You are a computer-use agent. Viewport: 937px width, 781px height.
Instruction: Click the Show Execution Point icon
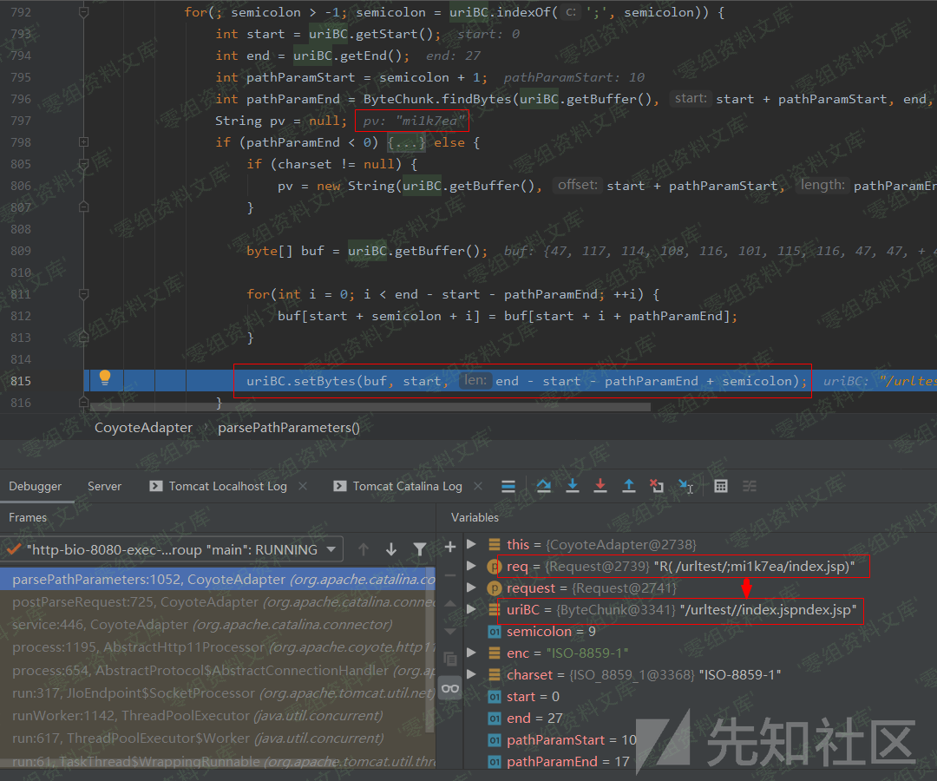(509, 486)
